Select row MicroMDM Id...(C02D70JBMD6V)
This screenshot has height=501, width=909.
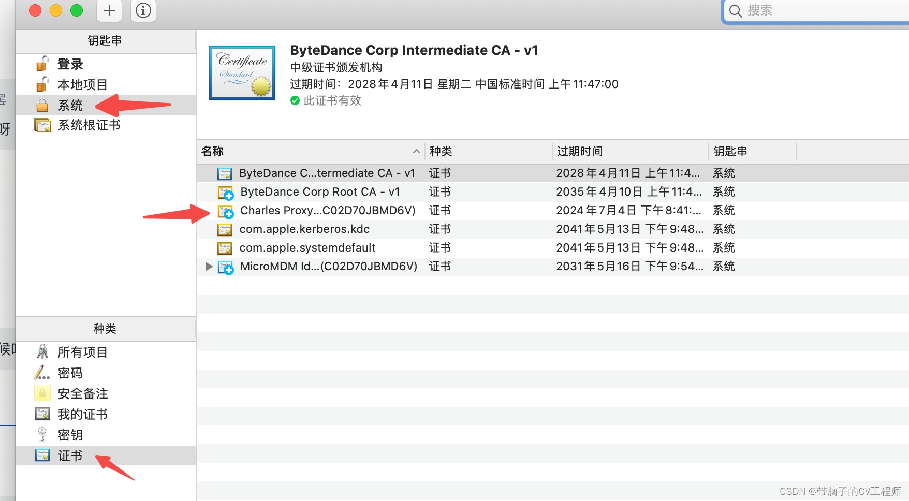pos(553,266)
